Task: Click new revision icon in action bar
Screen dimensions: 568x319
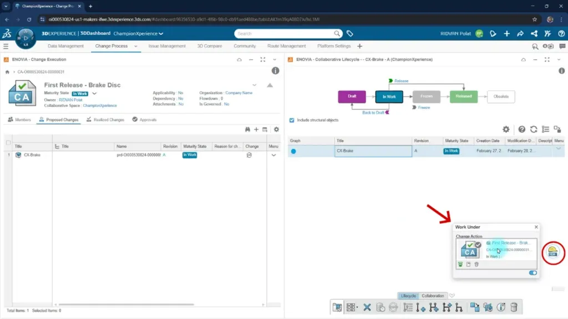Action: pyautogui.click(x=420, y=307)
